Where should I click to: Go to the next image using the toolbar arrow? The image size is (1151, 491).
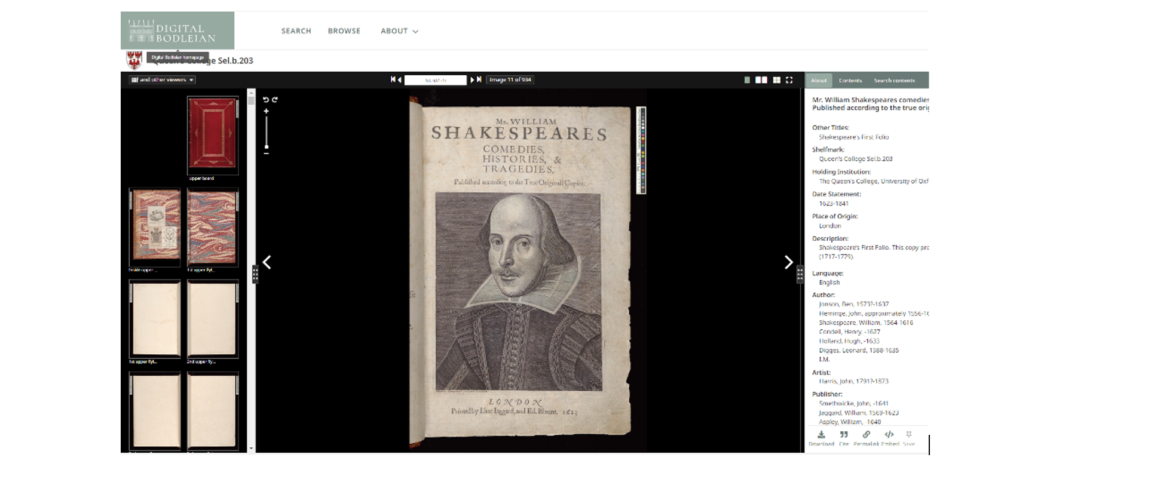point(472,79)
